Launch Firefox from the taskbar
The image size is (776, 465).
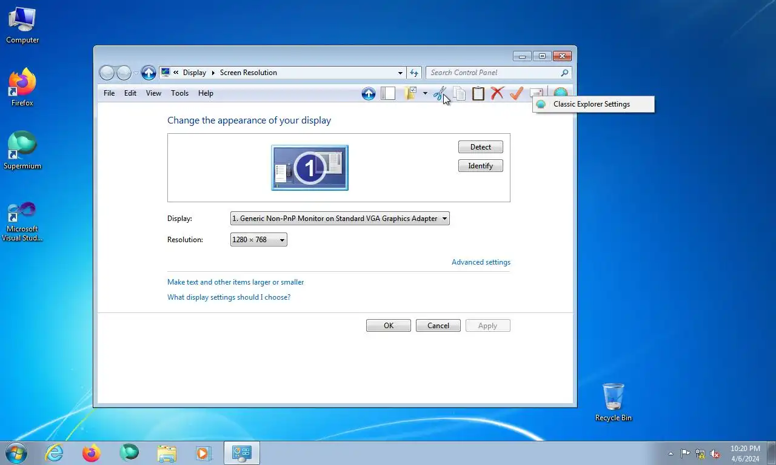click(x=92, y=453)
